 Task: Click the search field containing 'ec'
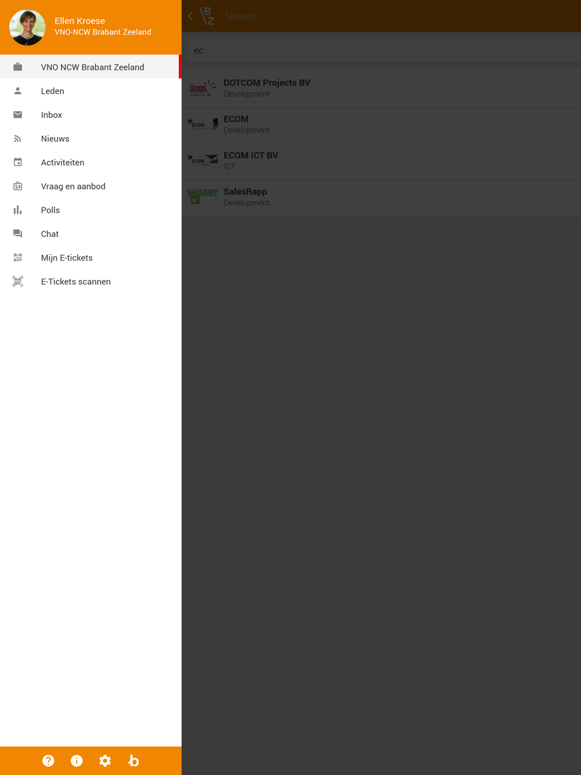(x=383, y=51)
